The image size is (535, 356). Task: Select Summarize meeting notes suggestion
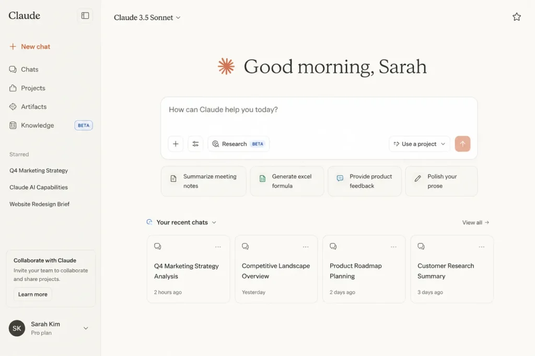pos(204,181)
